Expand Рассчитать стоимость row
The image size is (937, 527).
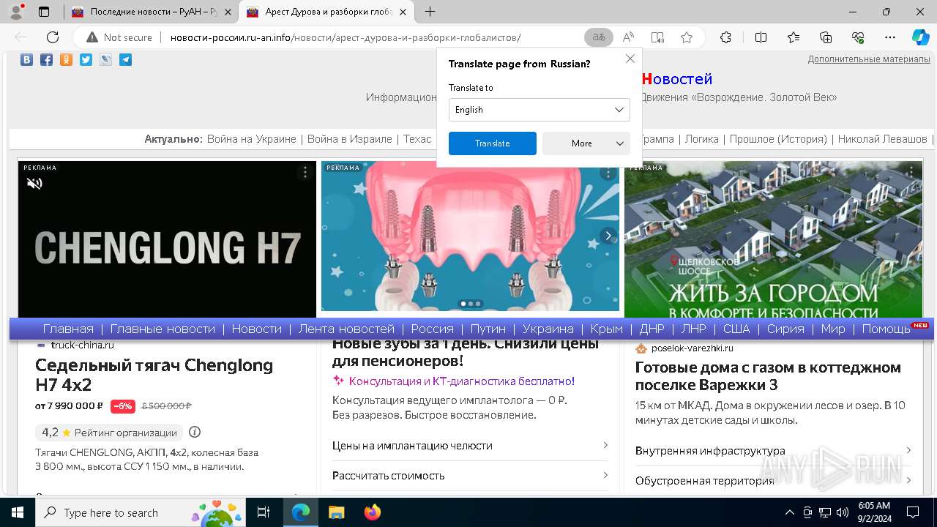click(470, 475)
